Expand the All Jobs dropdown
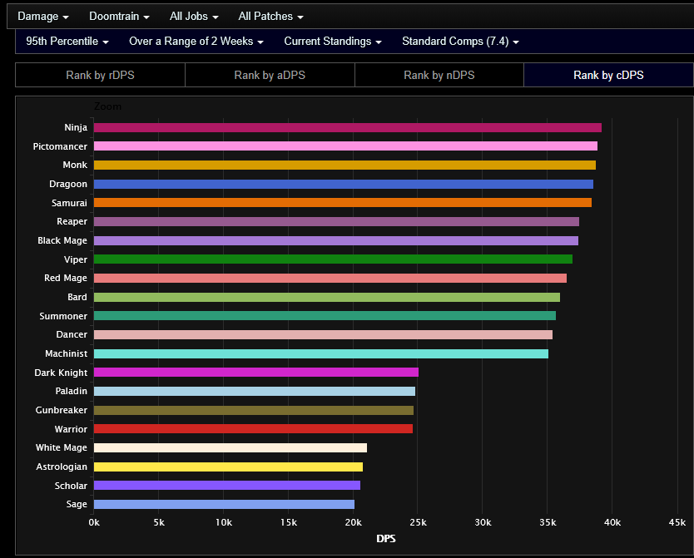 coord(194,17)
